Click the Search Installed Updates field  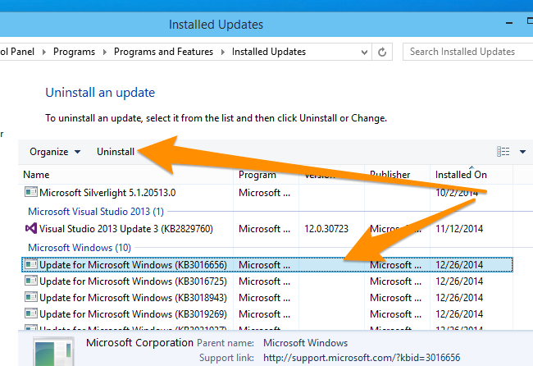point(466,51)
